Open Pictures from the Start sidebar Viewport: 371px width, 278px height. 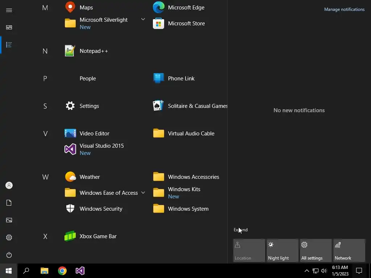tap(9, 220)
